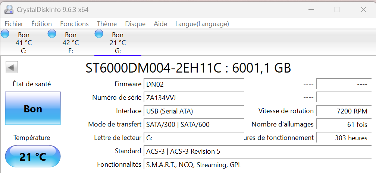Click the blue status orb for drive C:
This screenshot has height=173, width=376.
(5, 34)
